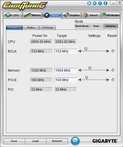This screenshot has width=123, height=147.
Task: Decrease Memory frequency with left arrow
Action: (x=80, y=70)
